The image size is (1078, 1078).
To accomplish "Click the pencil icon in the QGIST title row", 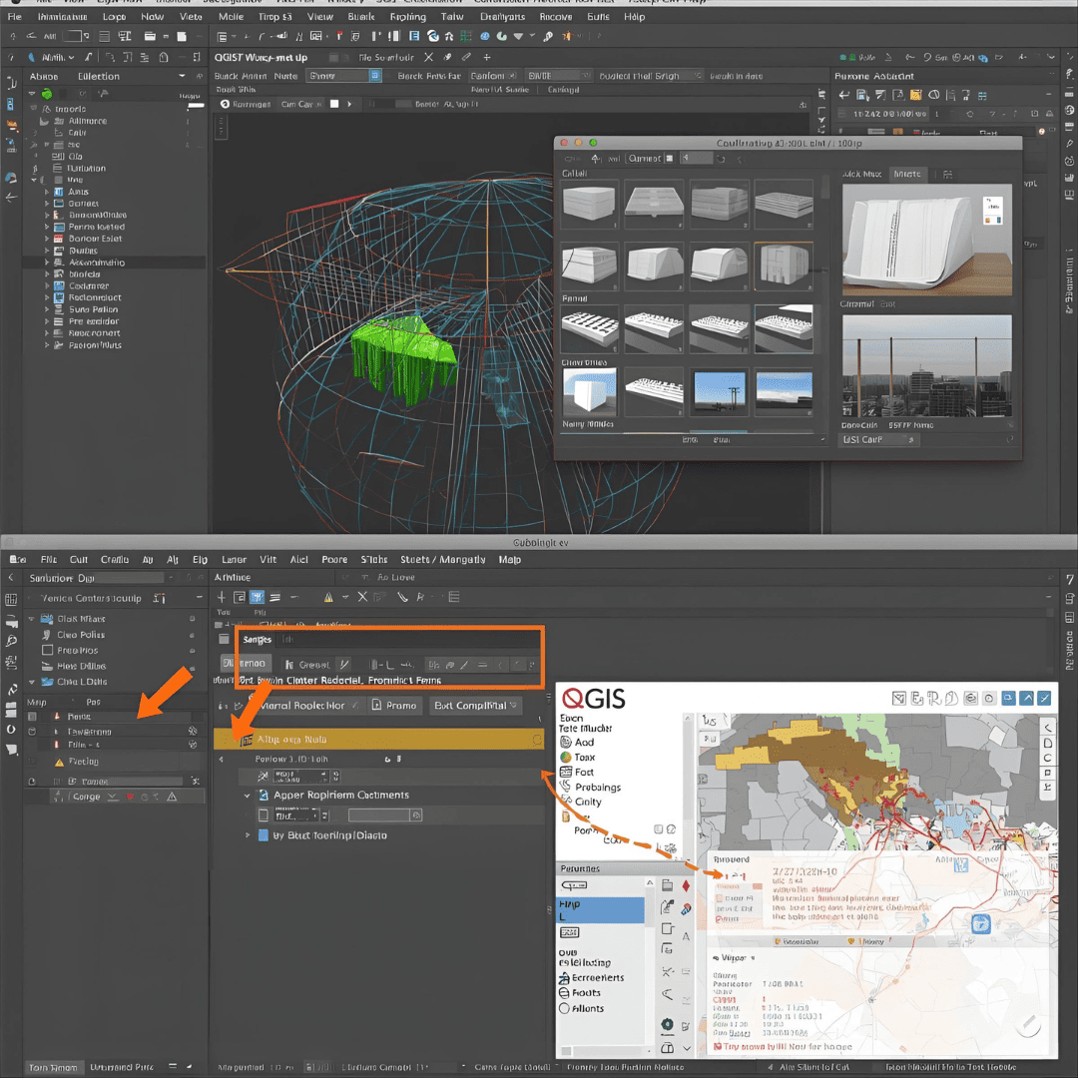I will 466,57.
